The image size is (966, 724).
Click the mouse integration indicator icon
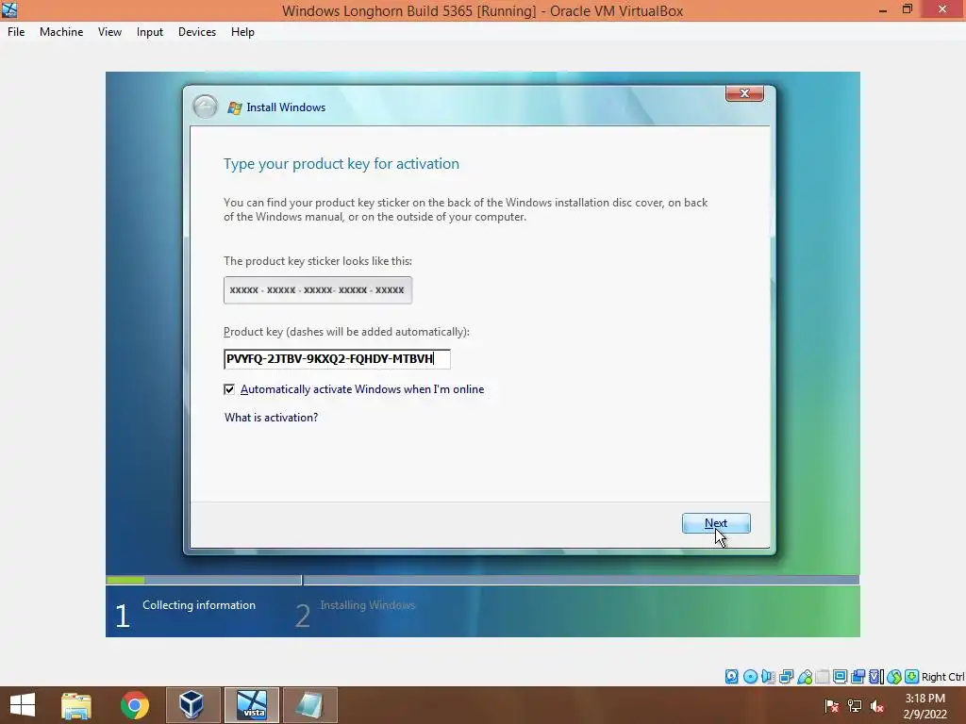point(894,677)
